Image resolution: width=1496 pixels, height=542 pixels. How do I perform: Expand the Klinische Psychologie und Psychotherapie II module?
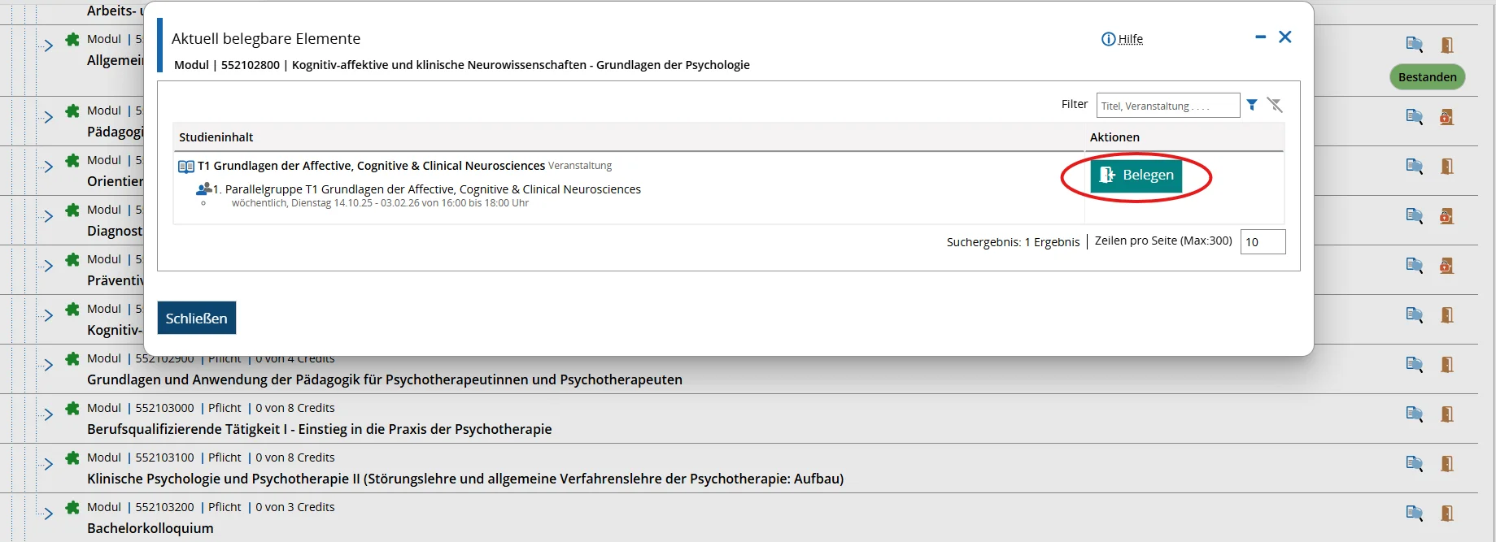pyautogui.click(x=49, y=464)
